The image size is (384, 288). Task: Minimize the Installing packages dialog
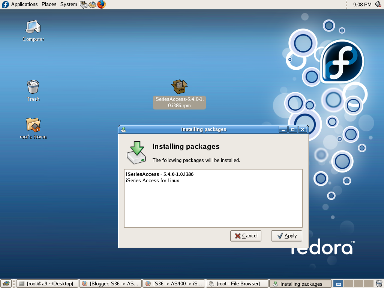click(x=283, y=129)
